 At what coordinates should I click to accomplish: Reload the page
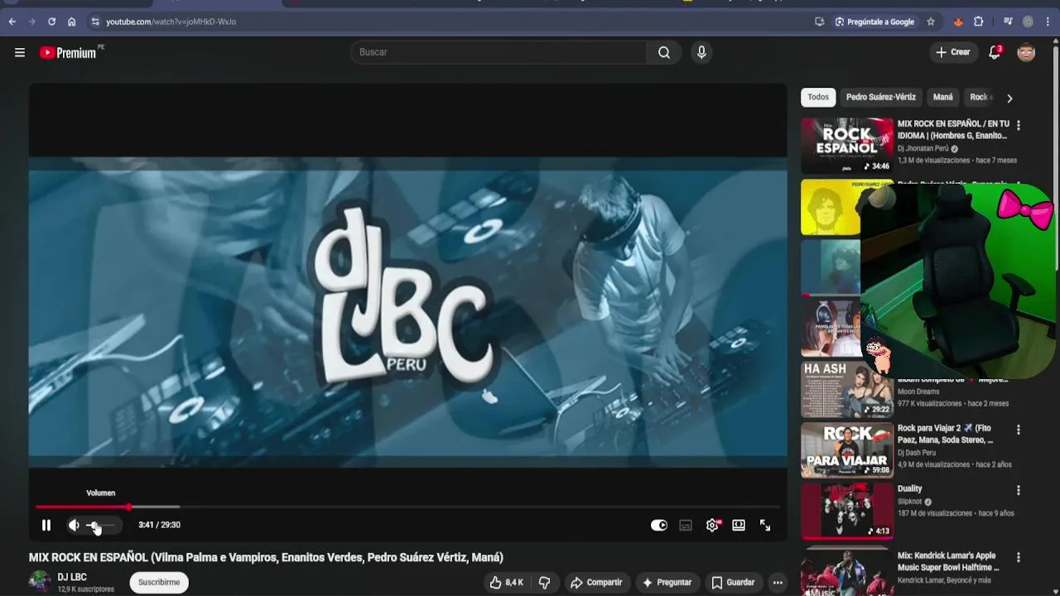coord(51,22)
